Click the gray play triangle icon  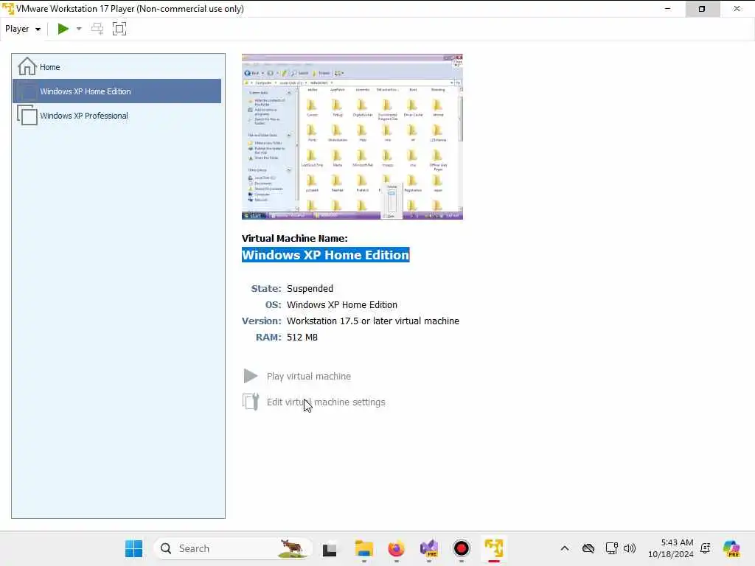click(x=251, y=376)
